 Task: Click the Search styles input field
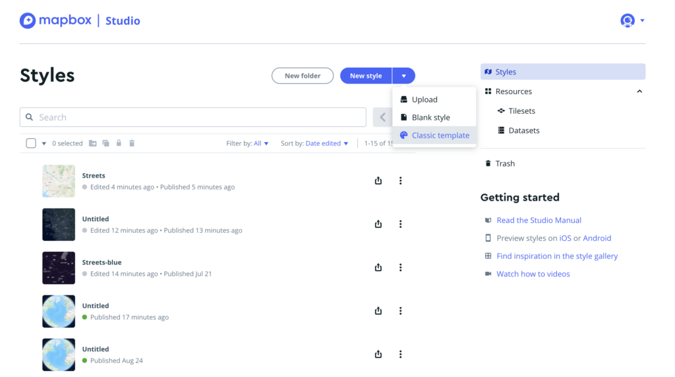(193, 117)
